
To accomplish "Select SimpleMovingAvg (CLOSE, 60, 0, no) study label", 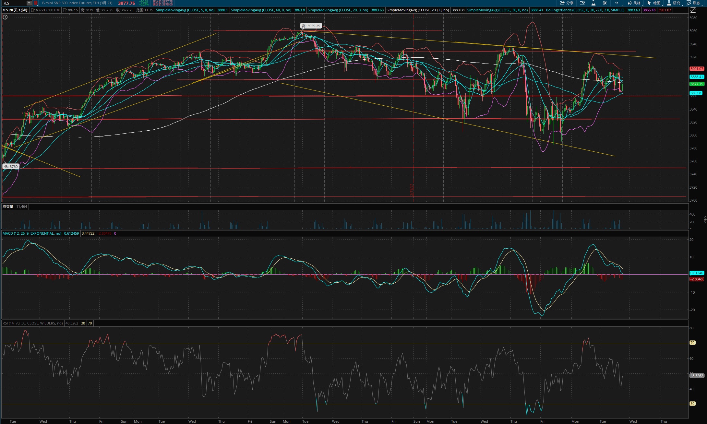I will tap(261, 10).
